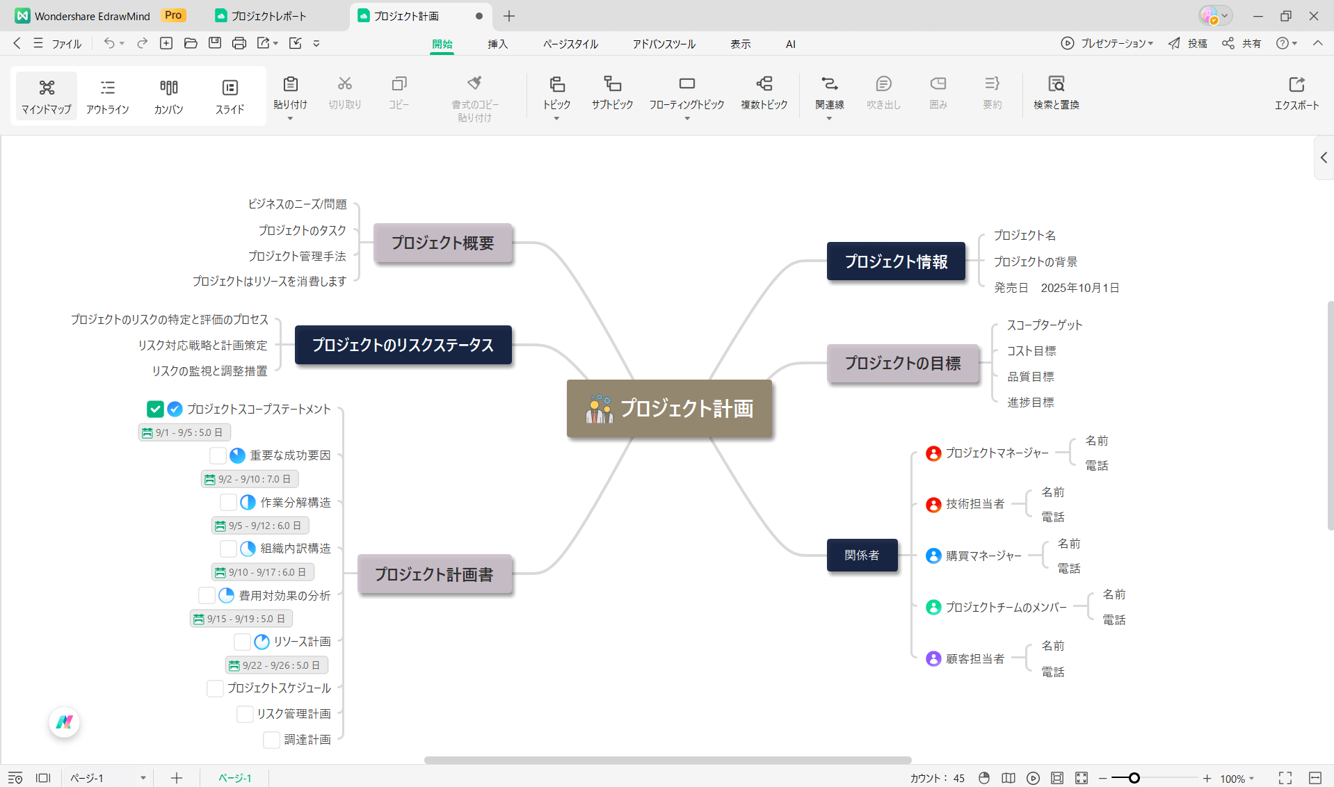Uncheck the プロジェクトスコープステートメント task checkbox
Image resolution: width=1334 pixels, height=787 pixels.
[x=155, y=409]
